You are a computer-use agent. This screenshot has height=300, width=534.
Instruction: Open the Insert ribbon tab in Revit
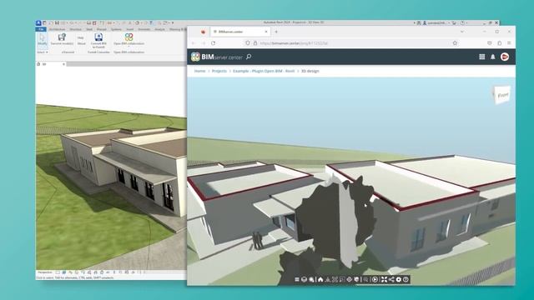(x=130, y=29)
